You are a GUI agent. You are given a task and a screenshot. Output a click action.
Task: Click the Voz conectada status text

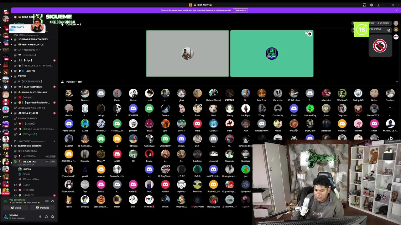pos(17,200)
